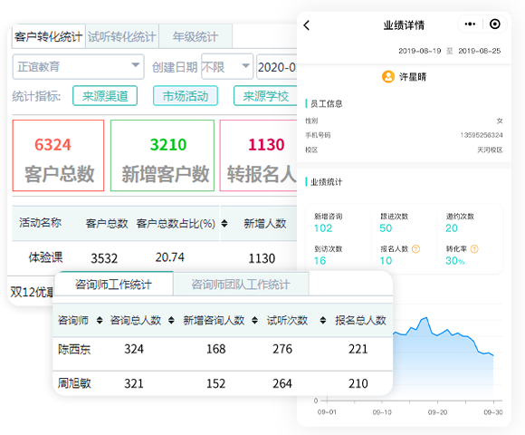
Task: Click the 体验课 activity row name
Action: tap(45, 257)
